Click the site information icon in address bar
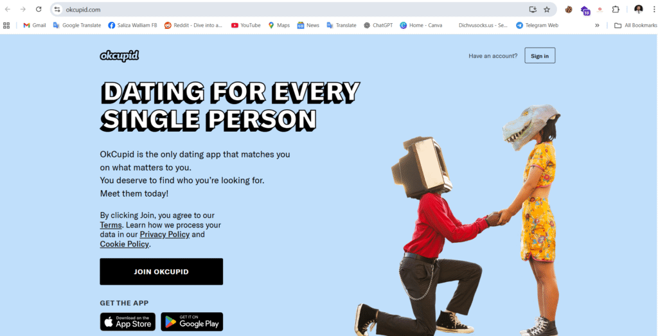Image resolution: width=658 pixels, height=336 pixels. pyautogui.click(x=57, y=9)
